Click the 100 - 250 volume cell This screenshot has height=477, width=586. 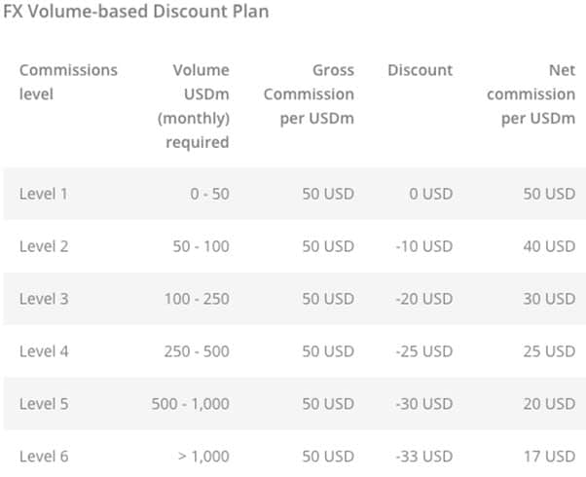197,299
